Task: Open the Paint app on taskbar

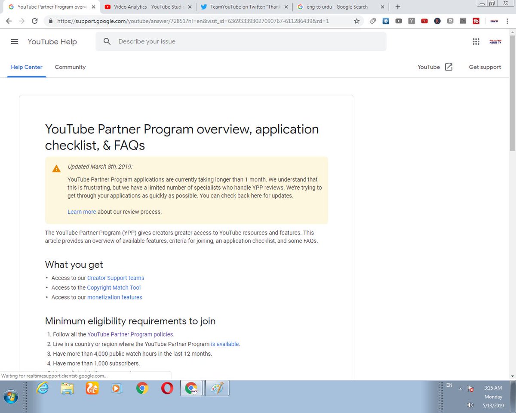Action: (217, 388)
